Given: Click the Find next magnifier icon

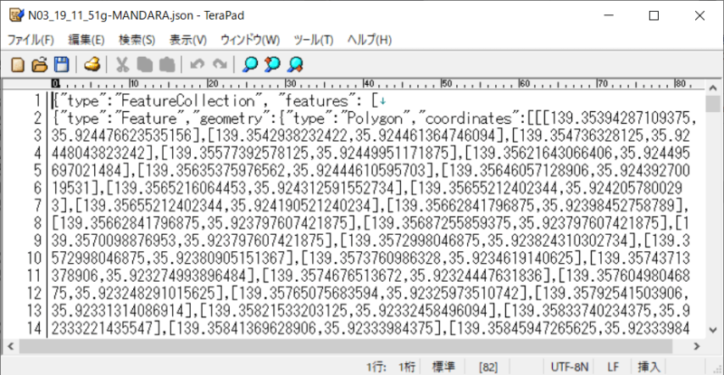Looking at the screenshot, I should (x=295, y=64).
